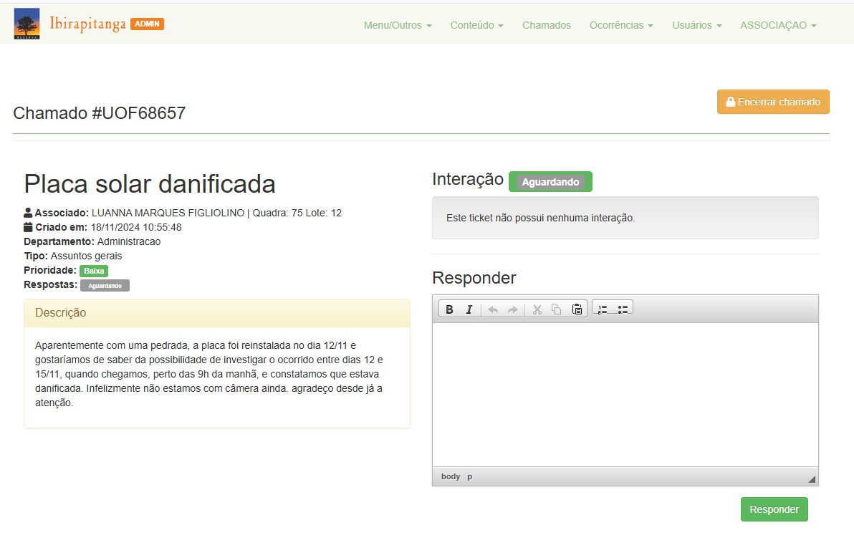Open the ASSOCIAÇAO dropdown menu
Image resolution: width=854 pixels, height=553 pixels.
pos(778,25)
